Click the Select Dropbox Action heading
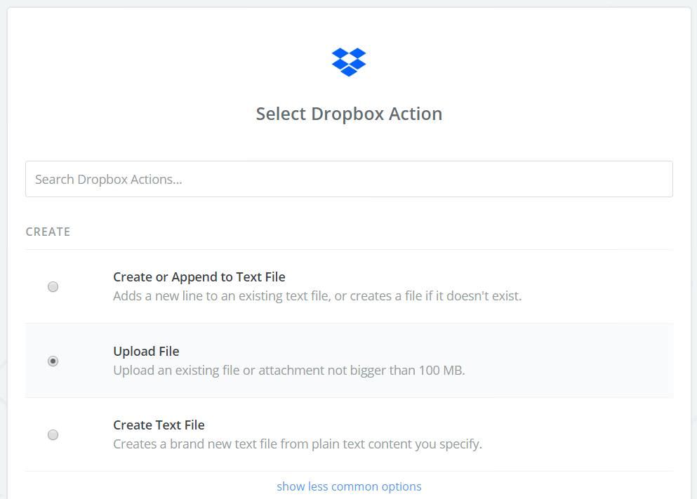The height and width of the screenshot is (499, 697). [349, 114]
